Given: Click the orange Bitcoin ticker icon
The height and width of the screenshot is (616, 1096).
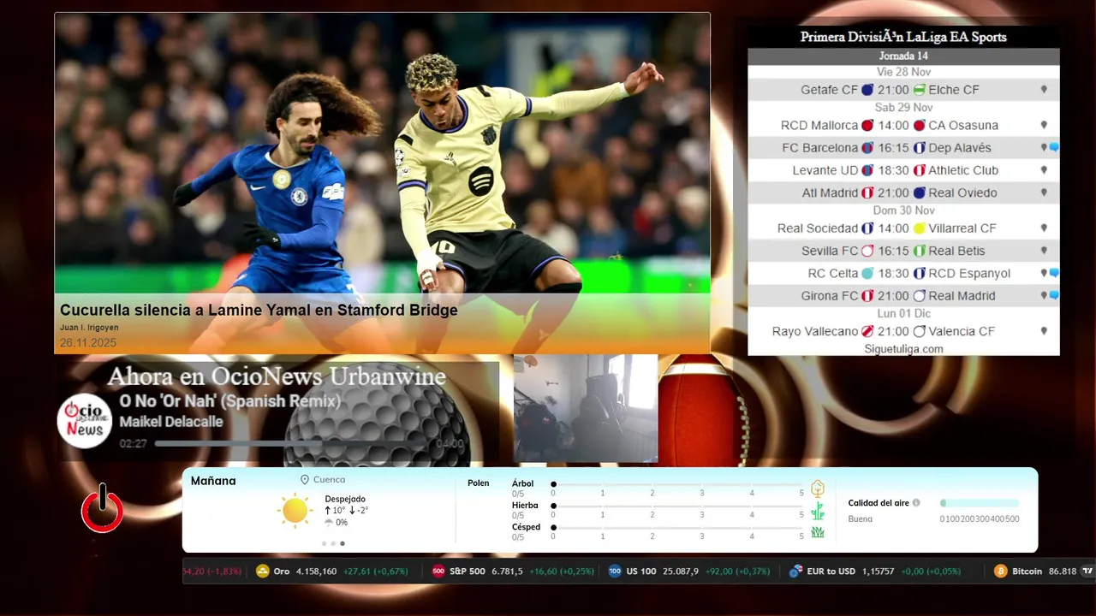Looking at the screenshot, I should pos(1000,572).
